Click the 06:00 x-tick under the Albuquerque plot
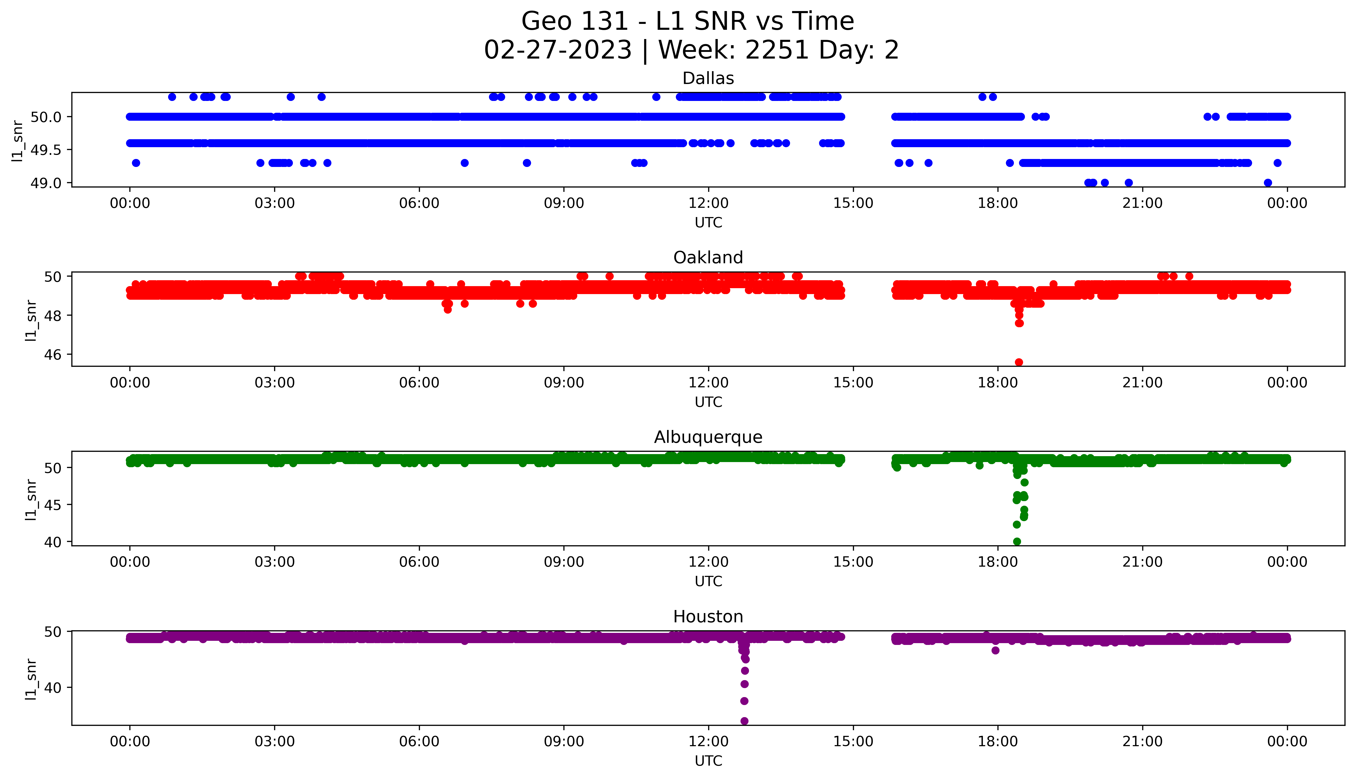The image size is (1355, 779). click(x=419, y=562)
